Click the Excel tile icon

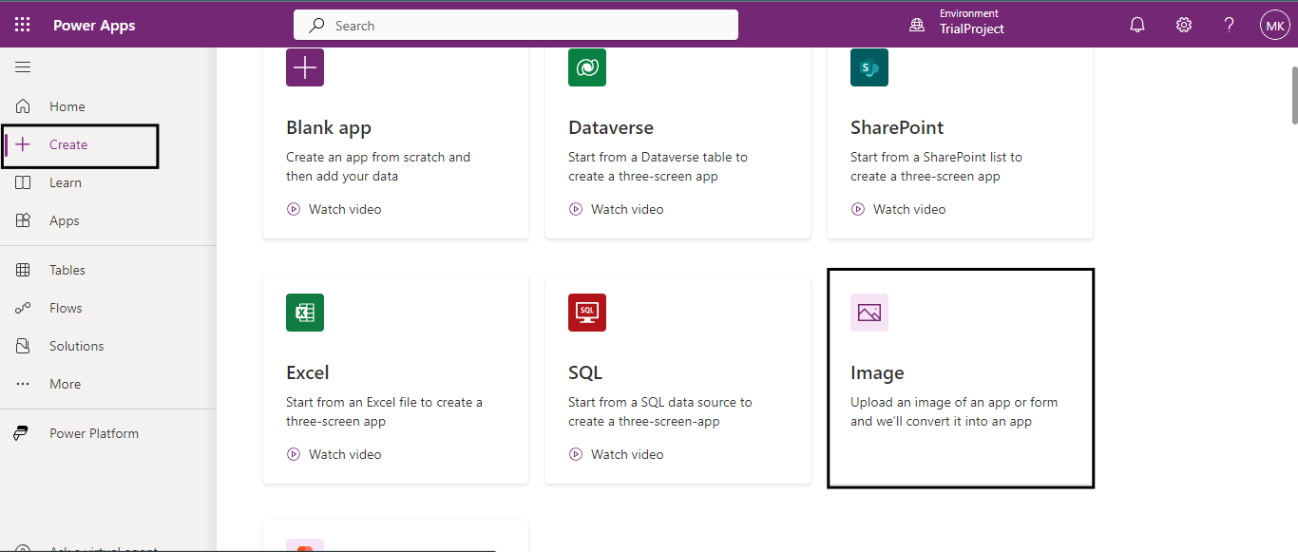pyautogui.click(x=305, y=313)
